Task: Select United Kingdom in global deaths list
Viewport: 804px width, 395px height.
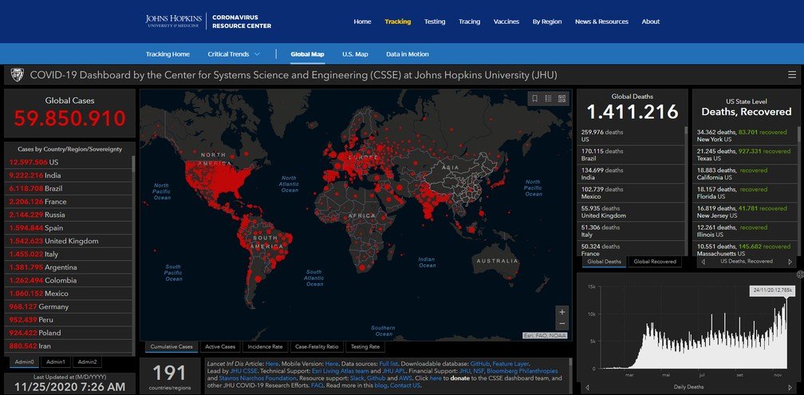Action: pyautogui.click(x=630, y=212)
